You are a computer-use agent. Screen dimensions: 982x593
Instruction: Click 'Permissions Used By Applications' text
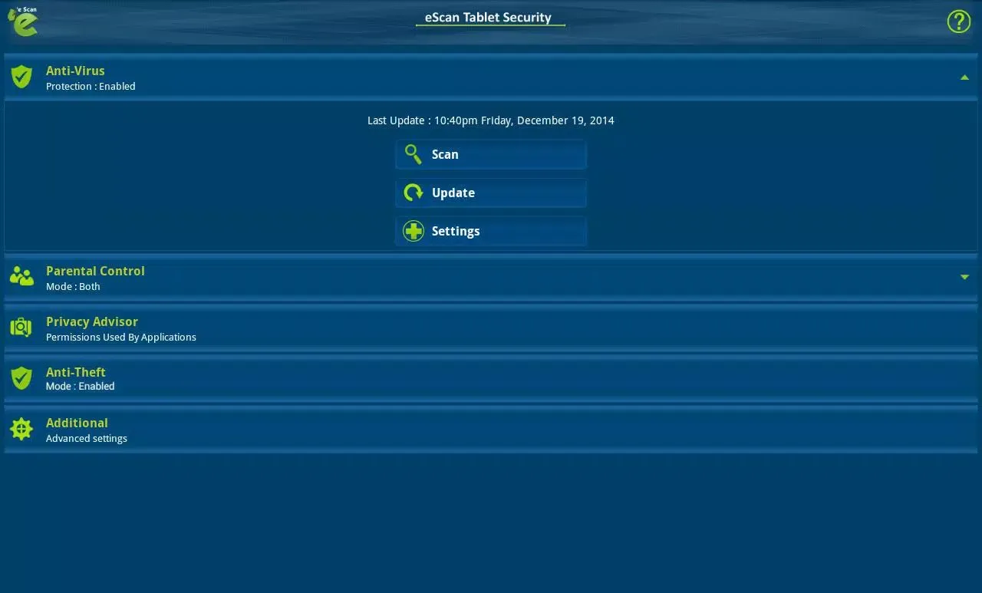(121, 338)
